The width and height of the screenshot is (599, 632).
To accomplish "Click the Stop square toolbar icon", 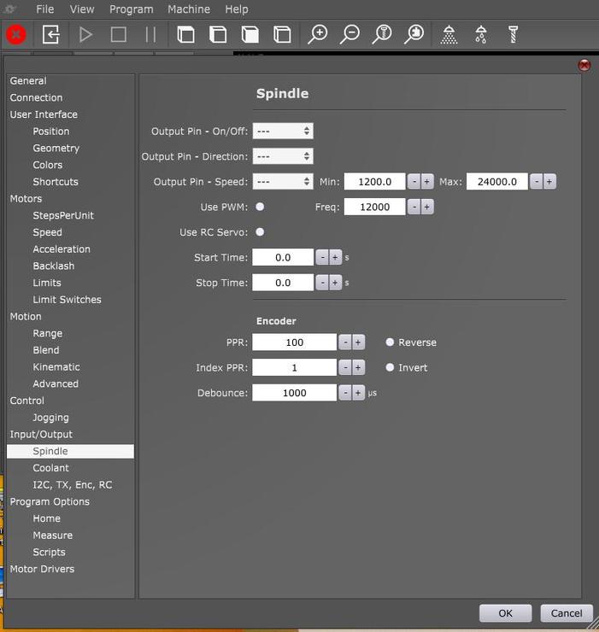I will [119, 35].
